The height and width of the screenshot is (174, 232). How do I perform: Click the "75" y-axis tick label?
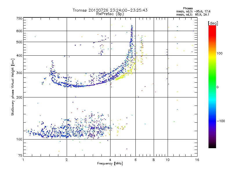coord(20,155)
